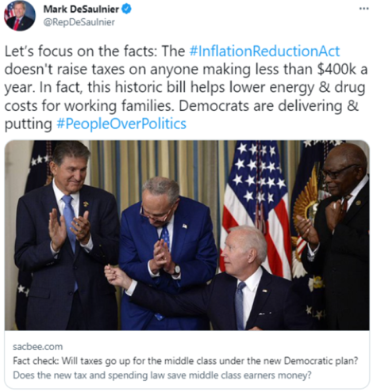The width and height of the screenshot is (381, 392).
Task: Open the three-dot more options menu
Action: coord(364,9)
